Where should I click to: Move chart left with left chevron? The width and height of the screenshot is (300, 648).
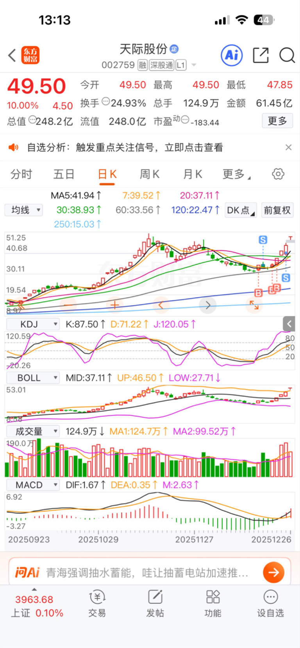coord(161,305)
